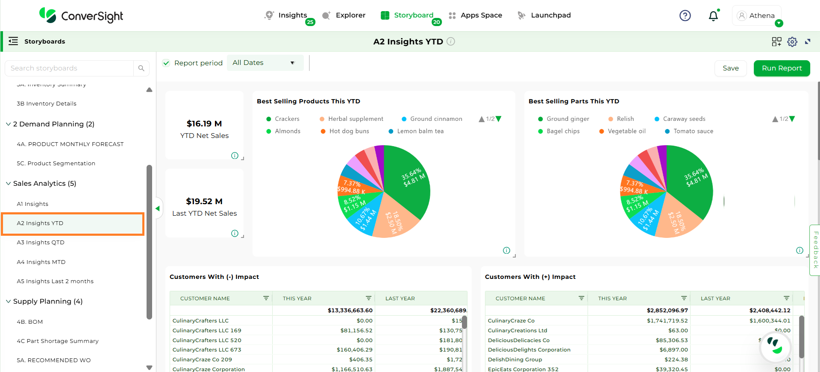Open the storyboard settings gear

(x=792, y=41)
